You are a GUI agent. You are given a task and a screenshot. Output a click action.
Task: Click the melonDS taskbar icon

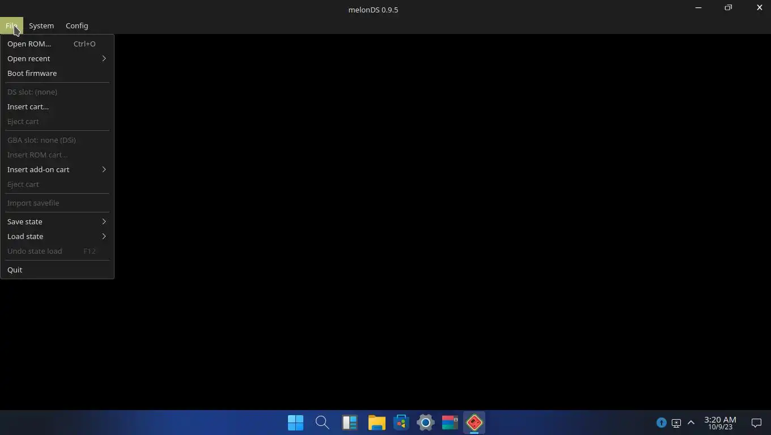(x=475, y=423)
